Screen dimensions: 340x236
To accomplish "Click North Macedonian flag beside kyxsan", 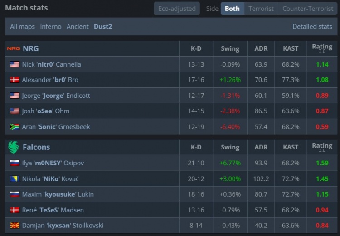I will point(15,226).
